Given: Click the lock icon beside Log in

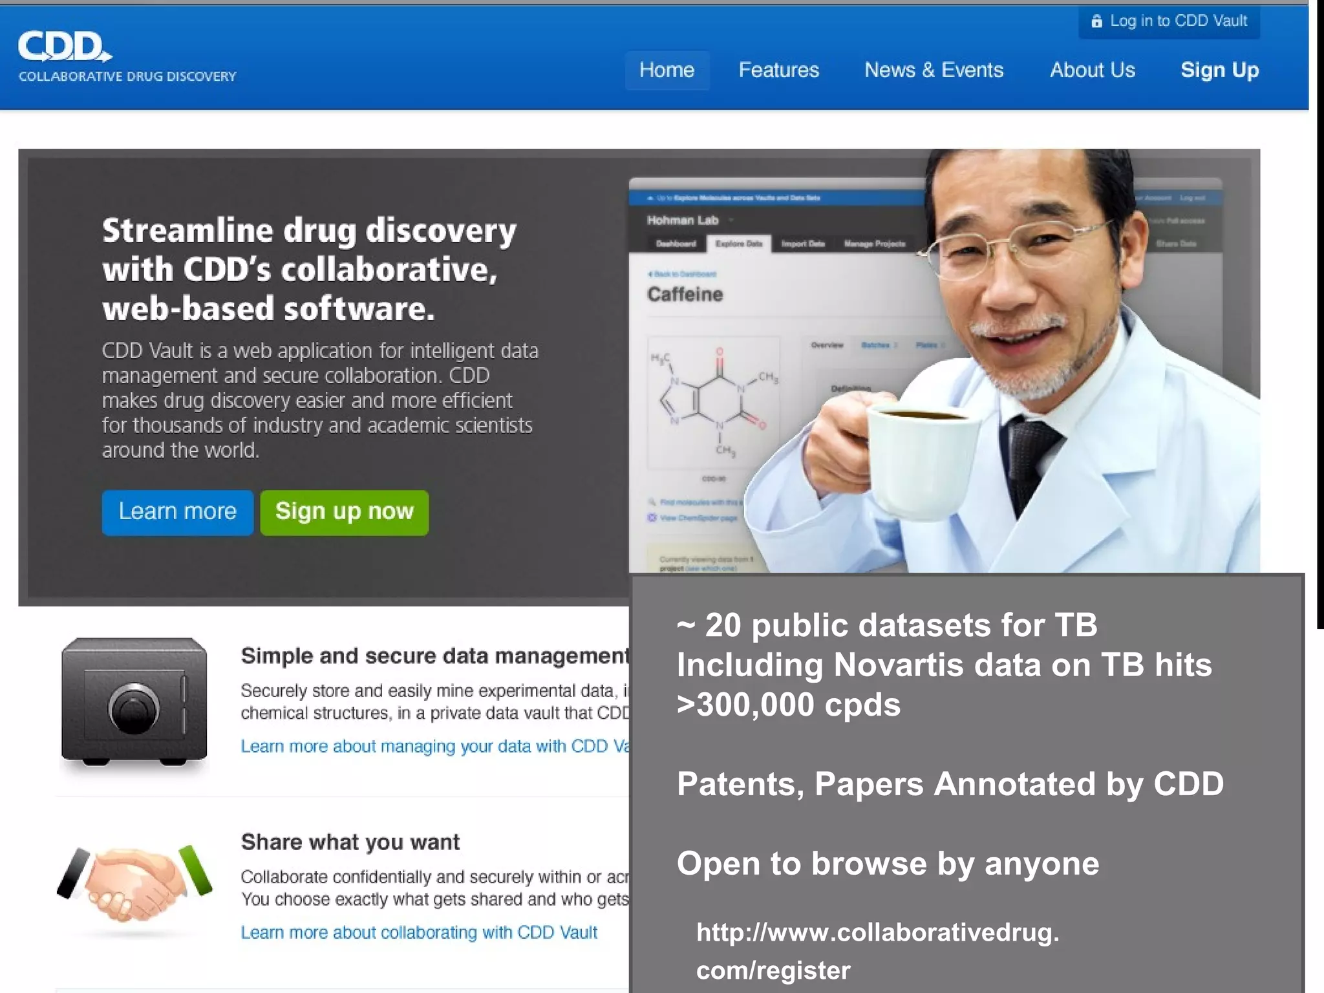Looking at the screenshot, I should 1096,21.
